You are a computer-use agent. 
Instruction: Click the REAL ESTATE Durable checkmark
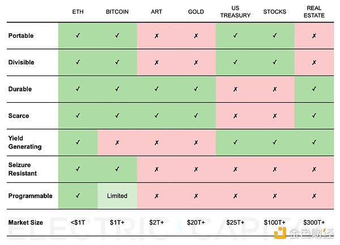[314, 89]
